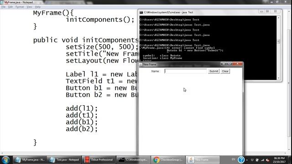Click cmd scrollbar up arrow
This screenshot has width=292, height=164.
279,18
